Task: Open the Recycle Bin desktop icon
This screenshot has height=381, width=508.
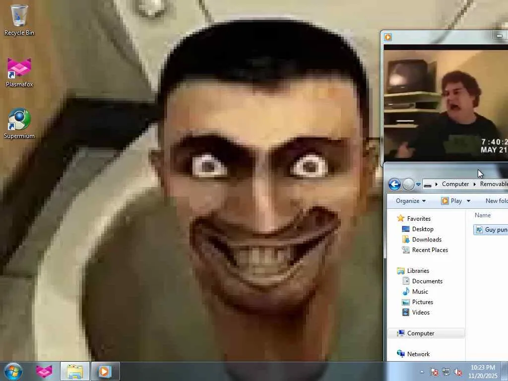Action: [19, 20]
